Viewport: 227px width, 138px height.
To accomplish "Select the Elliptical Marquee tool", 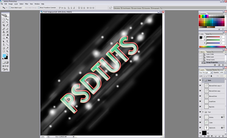I will point(4,19).
